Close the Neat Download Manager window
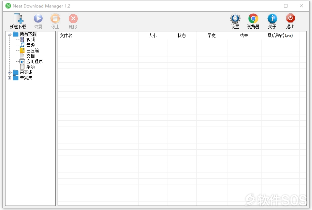The height and width of the screenshot is (210, 312). click(x=301, y=6)
